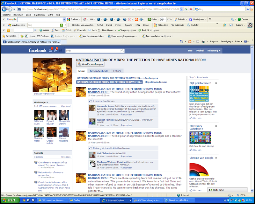The image size is (255, 204).
Task: Click the Facebook Soek search field
Action: point(93,51)
